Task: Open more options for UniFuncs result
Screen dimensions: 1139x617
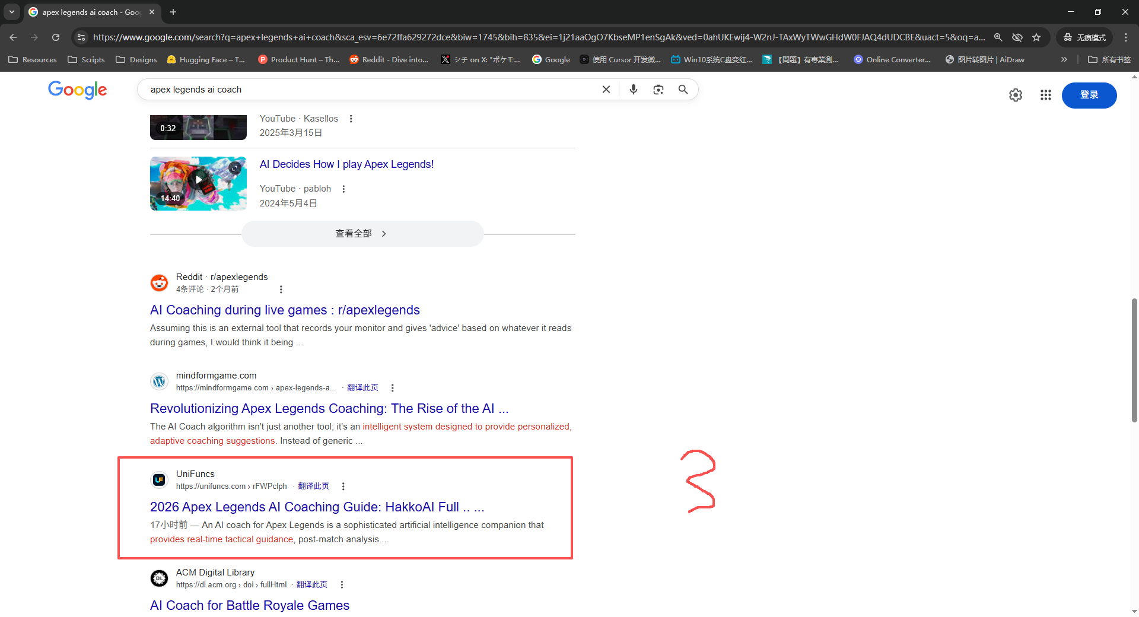Action: pos(343,486)
